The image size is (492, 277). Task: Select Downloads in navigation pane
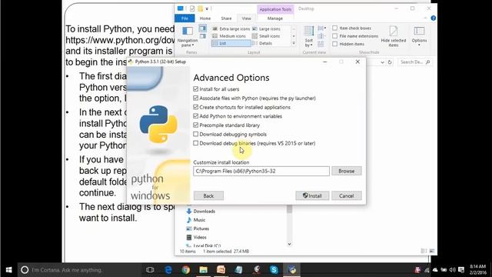point(201,212)
